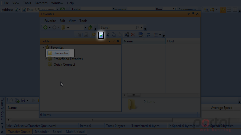The image size is (241, 135).
Task: Click the Start transfer play icon
Action: pos(34,100)
